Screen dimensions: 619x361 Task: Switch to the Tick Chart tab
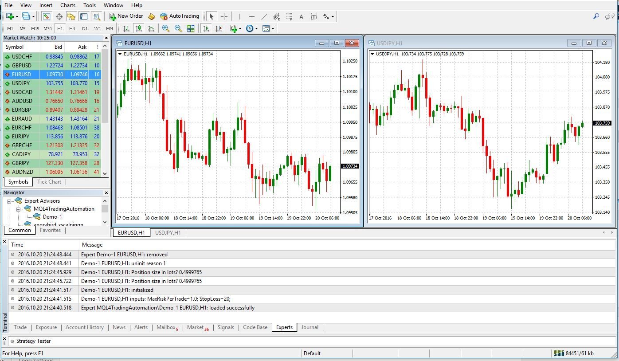[49, 182]
